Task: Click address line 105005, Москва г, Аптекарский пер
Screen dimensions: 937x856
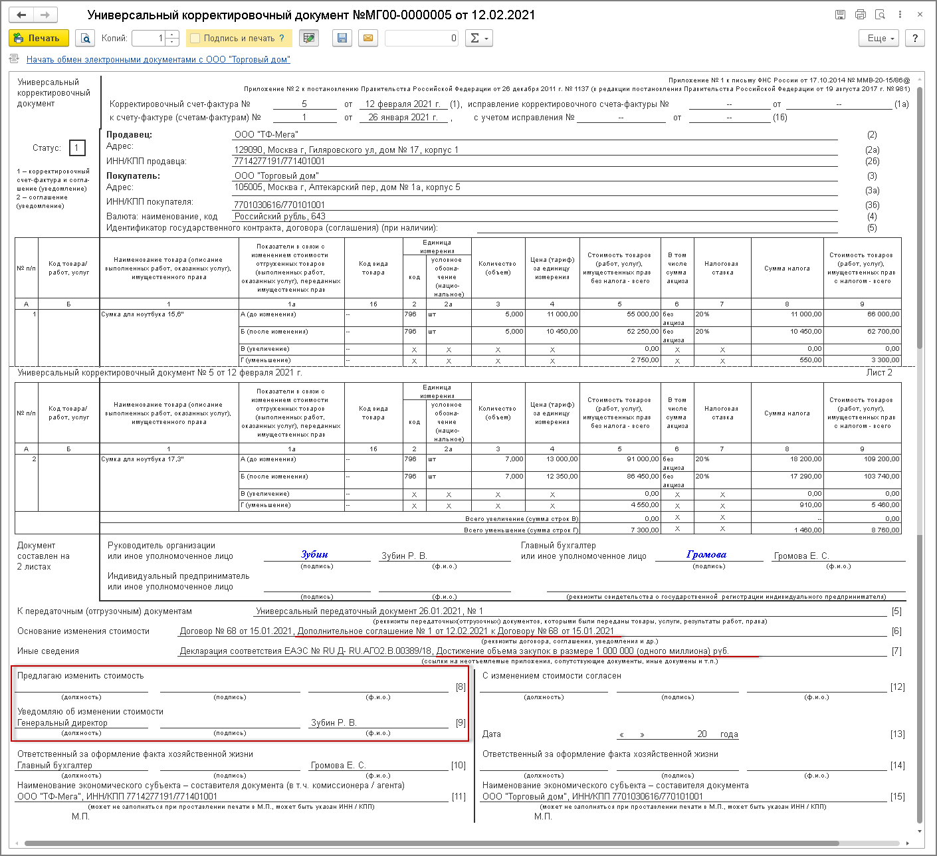Action: [347, 187]
